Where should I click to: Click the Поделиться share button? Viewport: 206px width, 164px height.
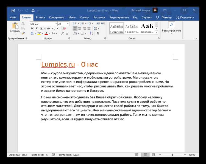coord(185,18)
